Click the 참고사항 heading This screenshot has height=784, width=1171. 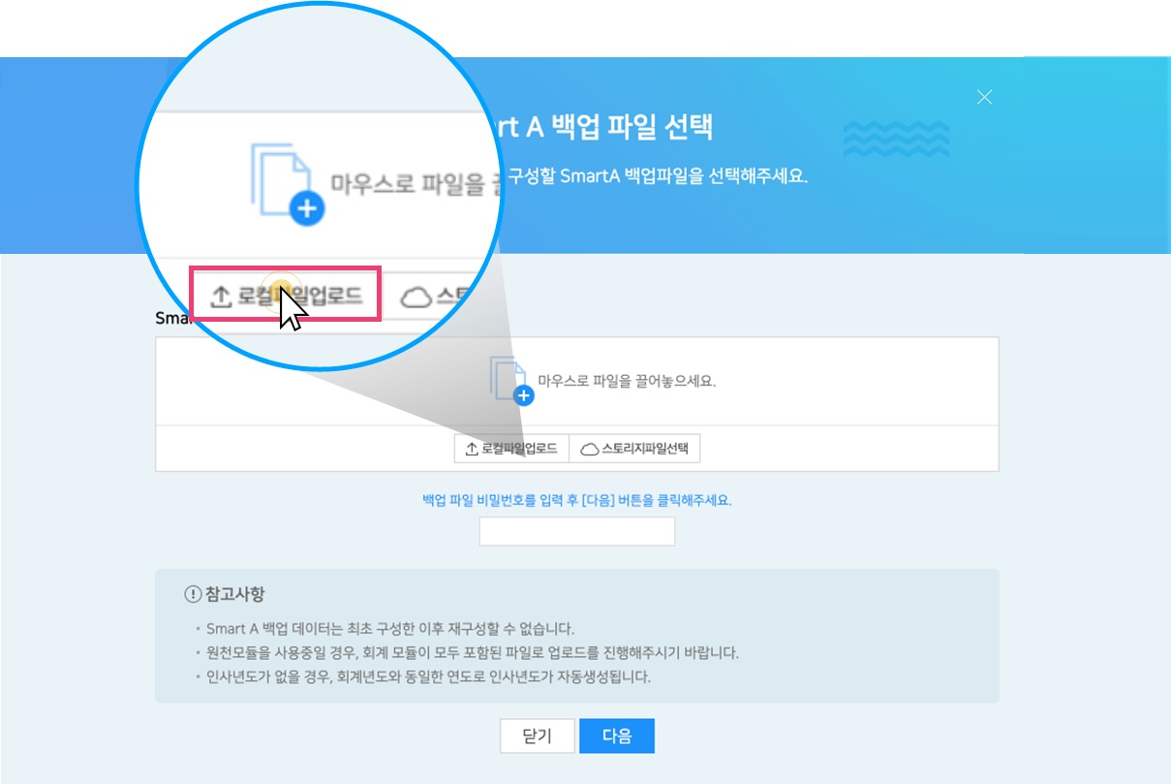point(234,593)
